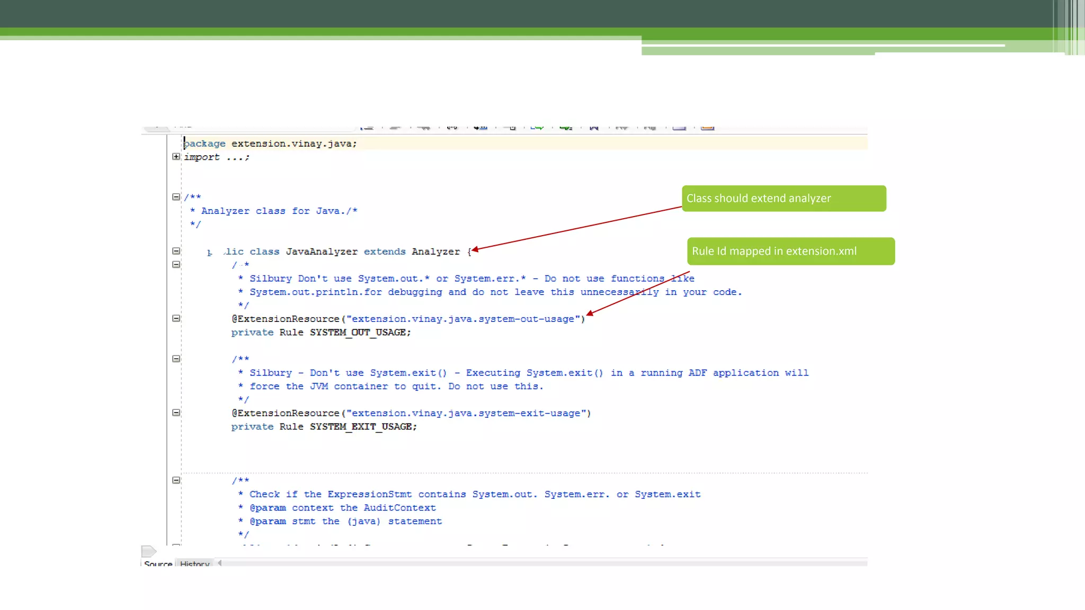Click the orange icon at toolbar end
Screen dimensions: 1085x610
click(x=707, y=128)
